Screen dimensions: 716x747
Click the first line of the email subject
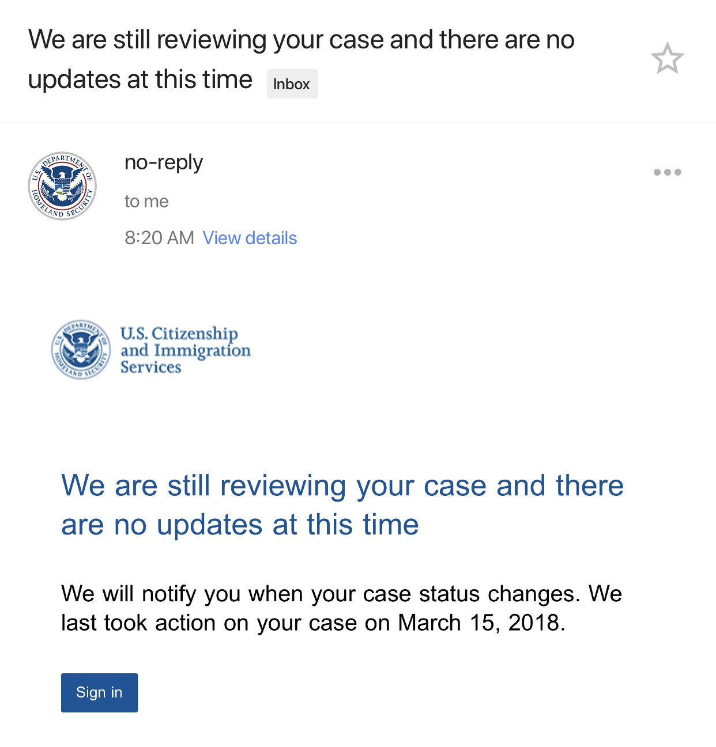(x=301, y=40)
